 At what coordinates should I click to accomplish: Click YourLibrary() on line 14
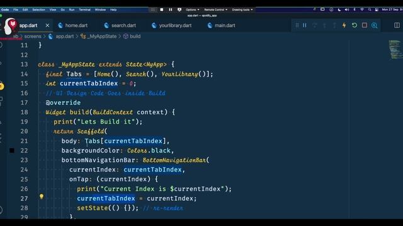tap(184, 74)
